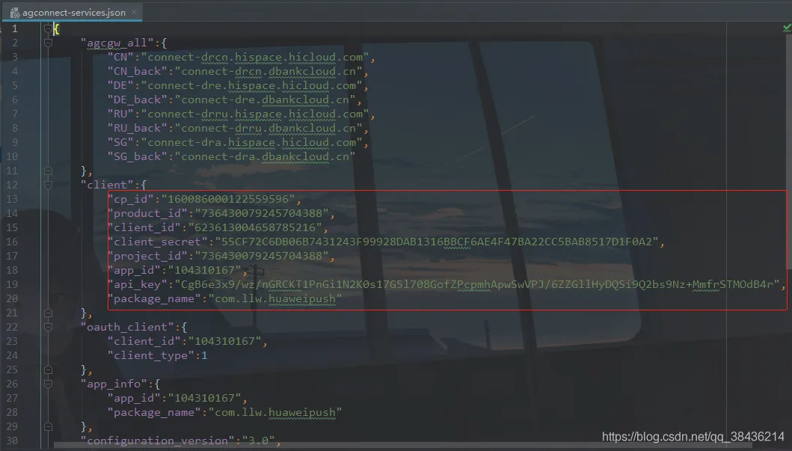792x451 pixels.
Task: Click the oauth "client_id" value on line 23
Action: click(225, 341)
